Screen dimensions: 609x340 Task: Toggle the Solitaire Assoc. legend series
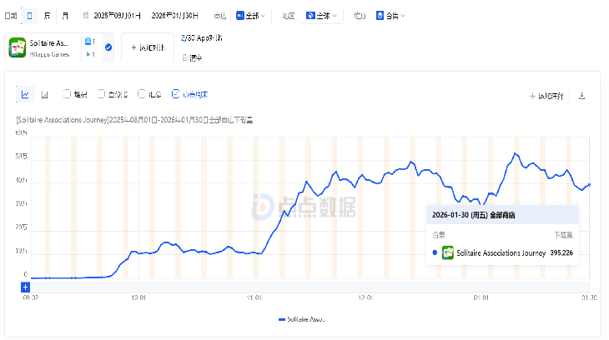pos(304,319)
